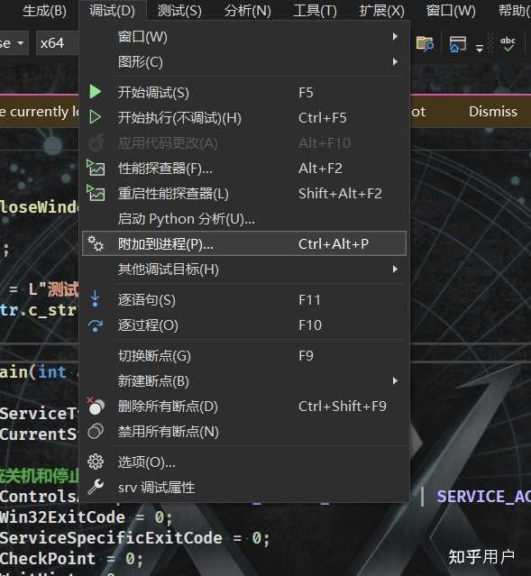Click the 逐过程 step-over arrow icon
Screen dimensions: 531x576
point(96,325)
